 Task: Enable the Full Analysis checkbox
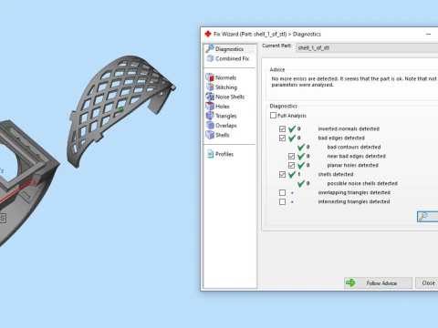click(x=273, y=116)
